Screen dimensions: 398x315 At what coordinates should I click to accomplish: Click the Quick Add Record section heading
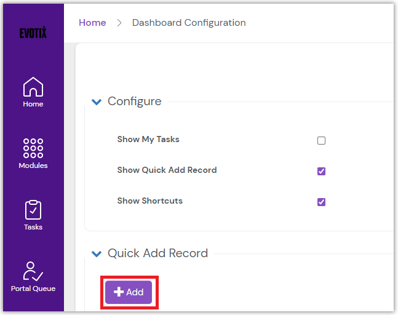tap(157, 253)
